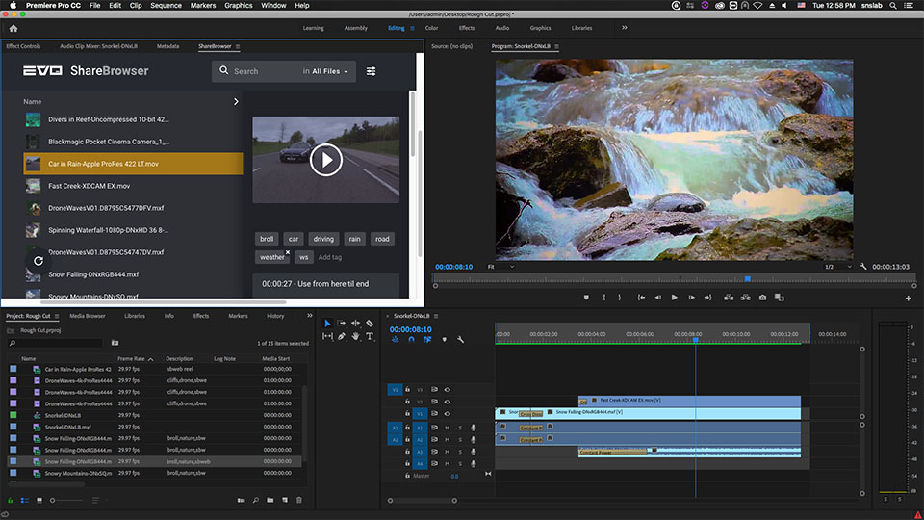Expand workspace overflow chevrons
Screen dimensions: 924x520
coord(625,28)
